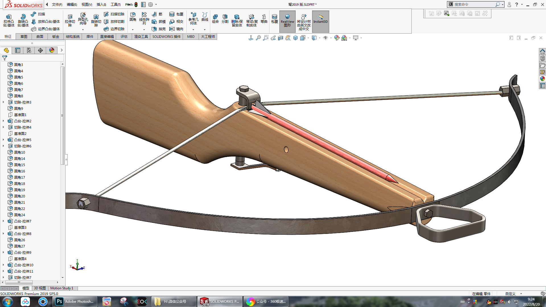The width and height of the screenshot is (546, 307).
Task: Expand the 切除-拉伸6 feature
Action: click(3, 146)
